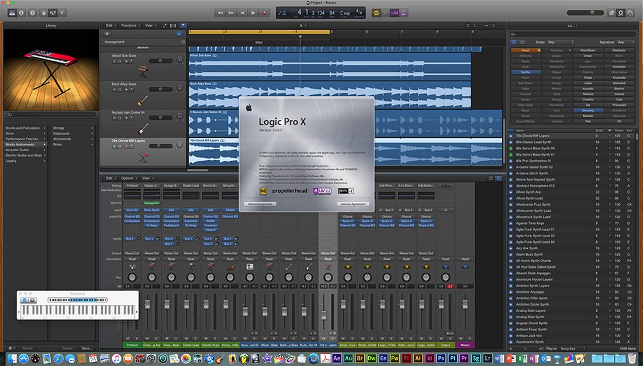The image size is (643, 366).
Task: Click the Finder icon in the Dock
Action: point(12,358)
